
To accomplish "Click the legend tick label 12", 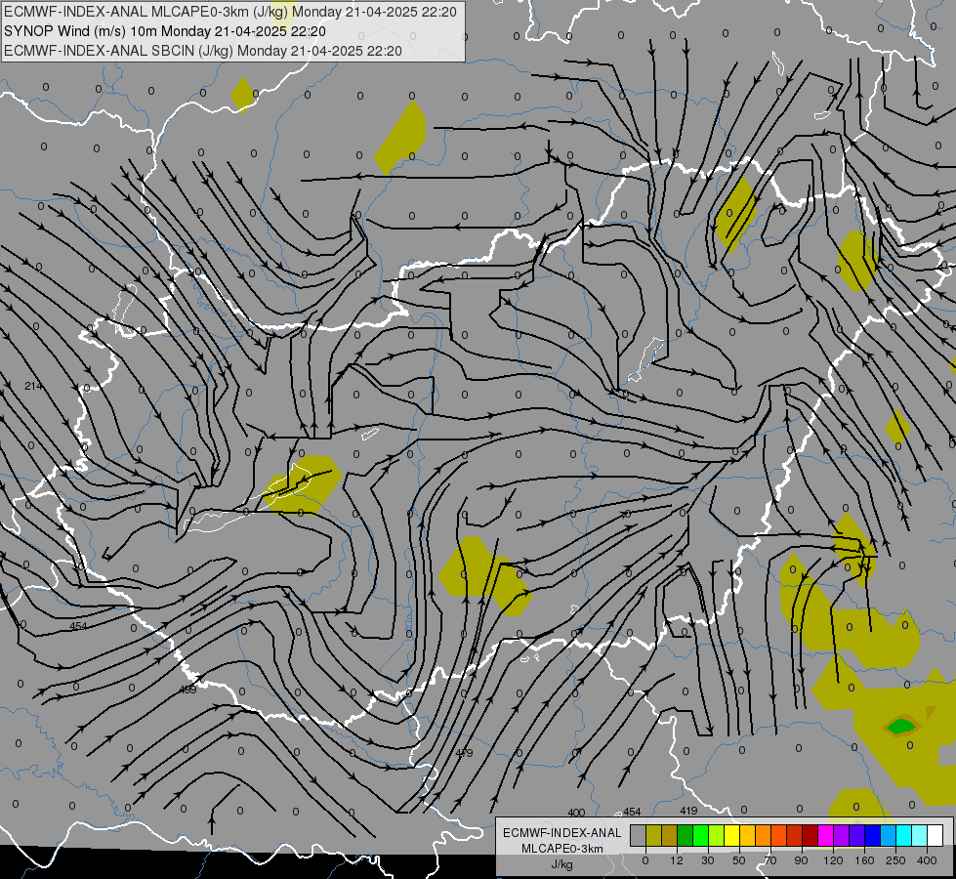I will click(x=677, y=860).
